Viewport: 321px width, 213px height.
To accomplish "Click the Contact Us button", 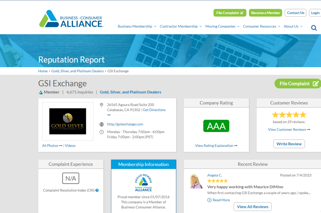I will click(x=296, y=13).
